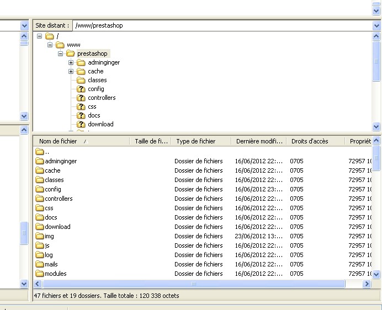
Task: Click classes folder icon in file list
Action: 39,180
